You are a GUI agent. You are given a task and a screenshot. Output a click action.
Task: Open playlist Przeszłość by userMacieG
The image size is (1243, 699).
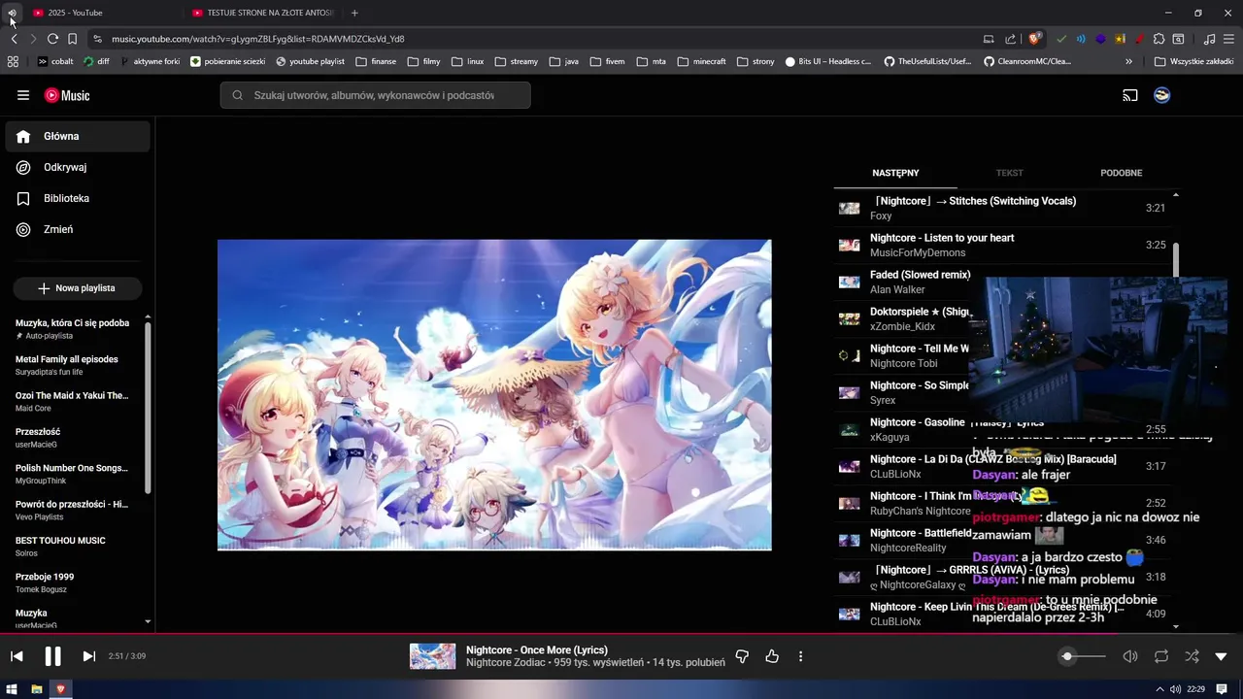click(74, 438)
